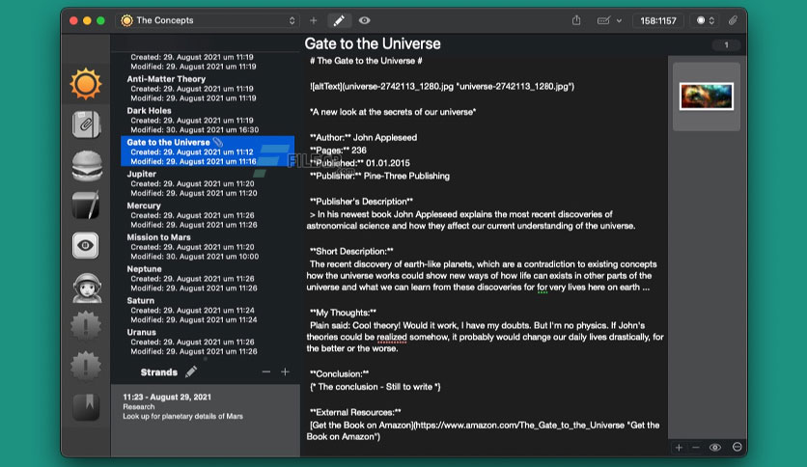
Task: Toggle attachment preview with the bottom eye icon
Action: tap(715, 448)
